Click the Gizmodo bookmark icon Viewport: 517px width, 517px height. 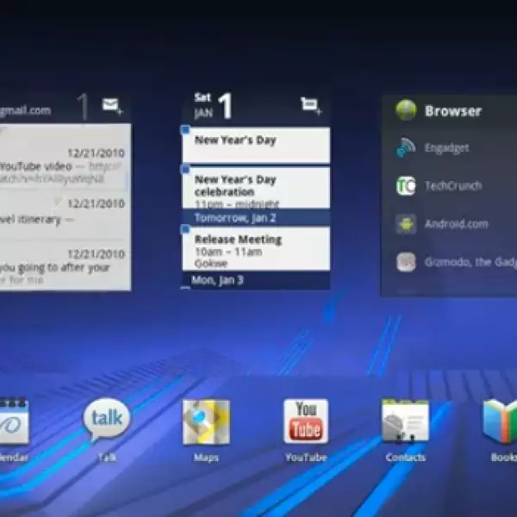[x=406, y=262]
